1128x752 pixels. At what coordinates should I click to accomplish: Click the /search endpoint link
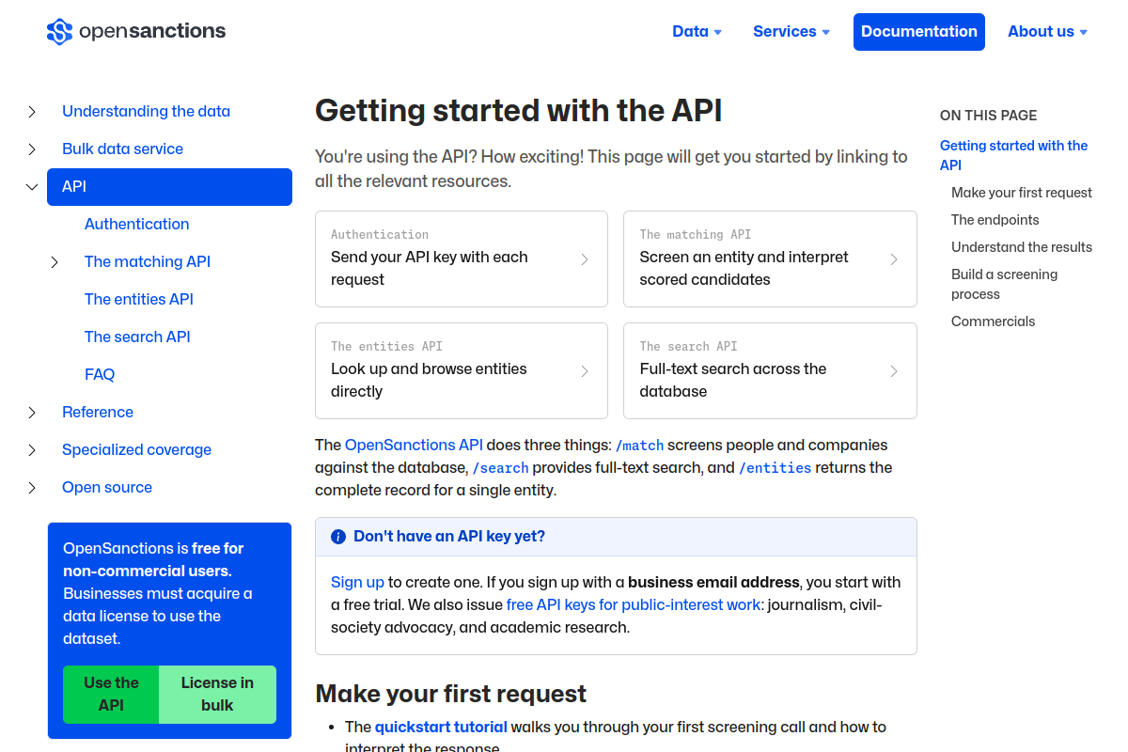[500, 468]
